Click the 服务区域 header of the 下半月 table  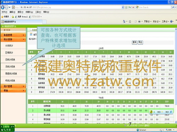tap(47, 101)
